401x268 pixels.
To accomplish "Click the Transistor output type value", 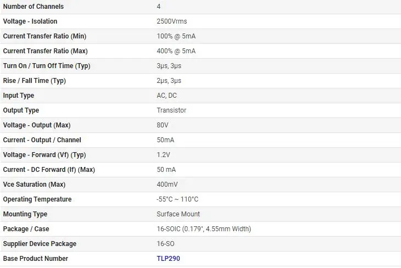I will [171, 110].
